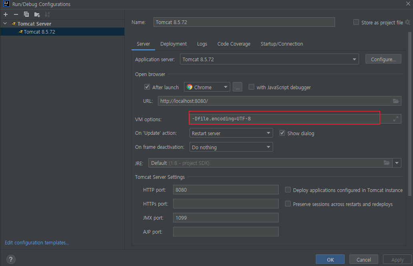
Task: Click the Cancel button
Action: (363, 260)
